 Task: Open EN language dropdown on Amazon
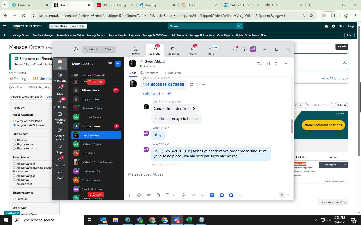(x=341, y=26)
